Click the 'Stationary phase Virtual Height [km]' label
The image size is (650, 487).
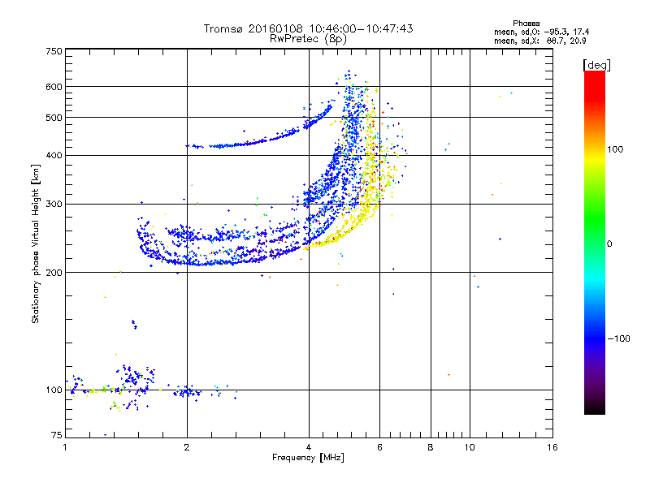click(36, 243)
